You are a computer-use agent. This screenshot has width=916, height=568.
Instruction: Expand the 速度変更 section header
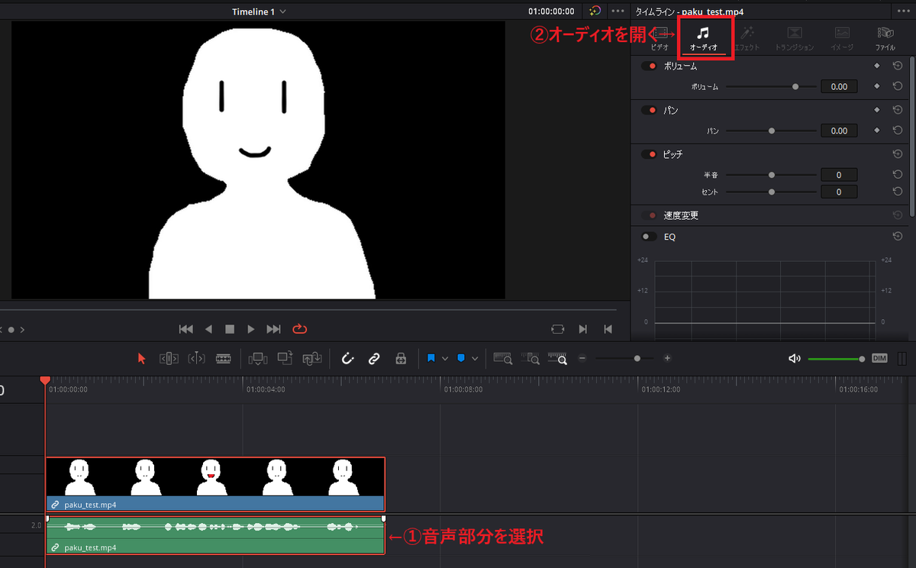(681, 215)
